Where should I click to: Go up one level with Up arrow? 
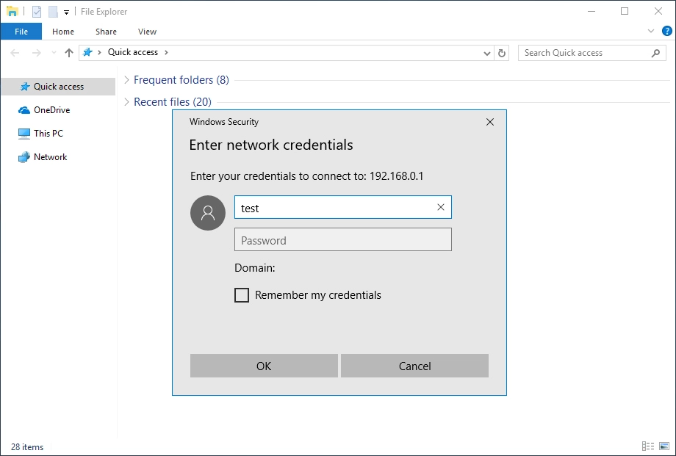pos(69,53)
